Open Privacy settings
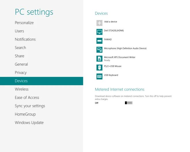190x152 pixels. pyautogui.click(x=21, y=73)
